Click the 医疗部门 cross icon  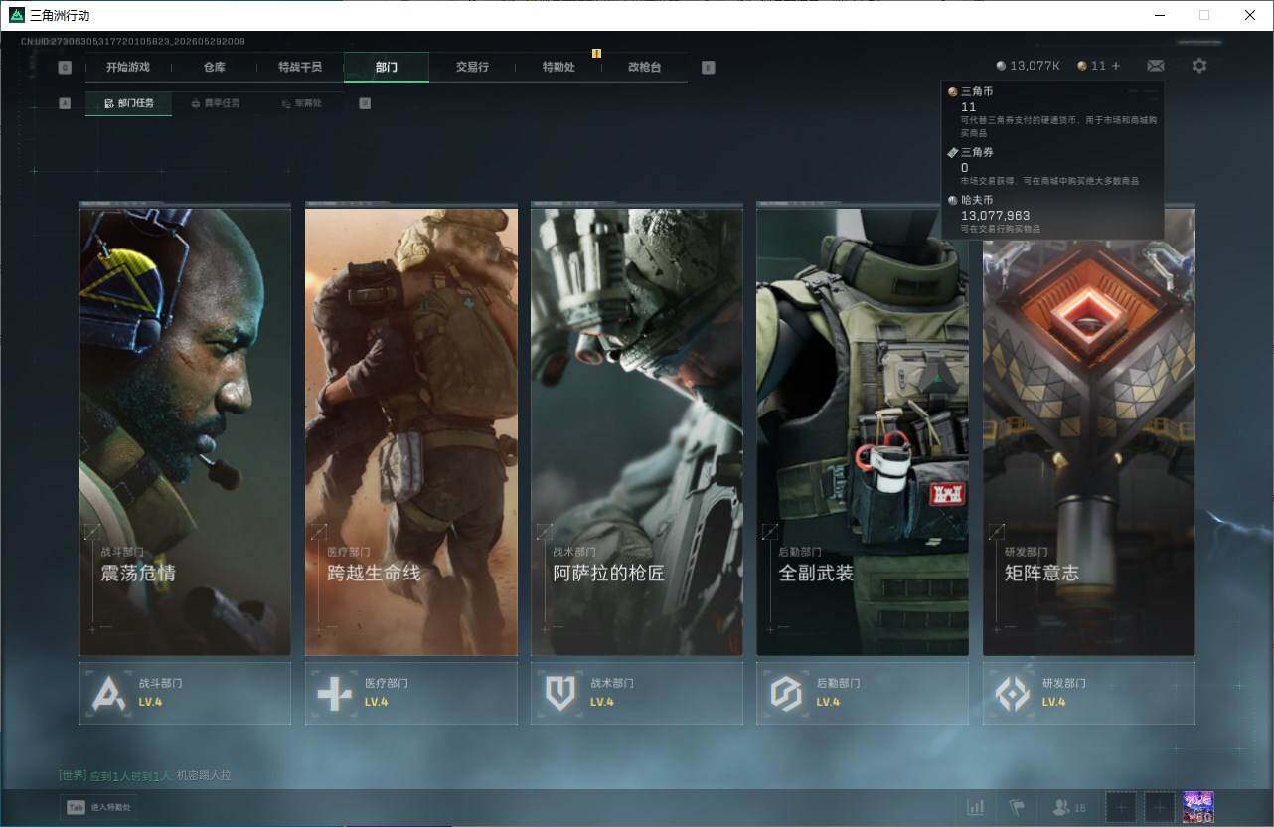334,693
